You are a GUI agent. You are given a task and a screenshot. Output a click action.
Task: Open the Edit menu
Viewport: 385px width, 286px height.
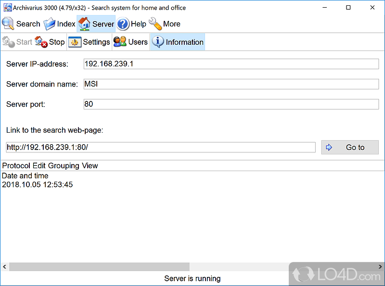[39, 165]
